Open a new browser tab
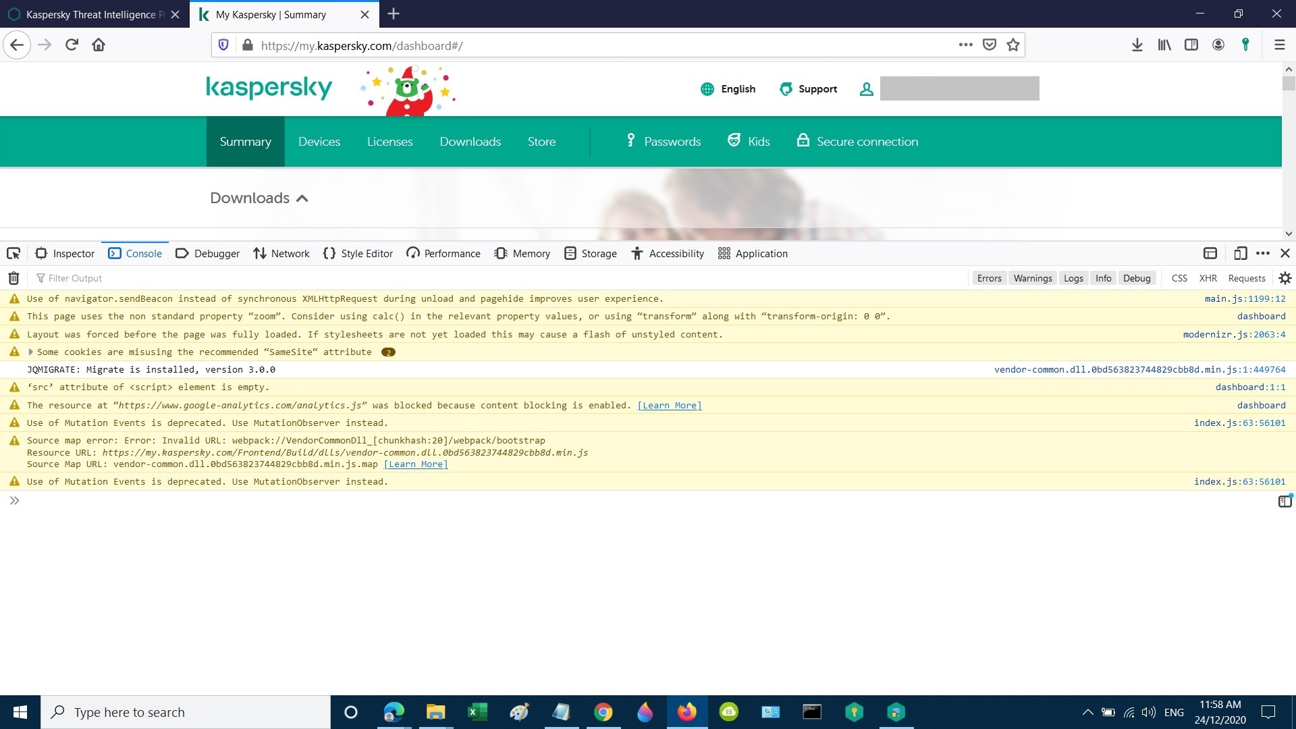Viewport: 1296px width, 729px height. 394,14
